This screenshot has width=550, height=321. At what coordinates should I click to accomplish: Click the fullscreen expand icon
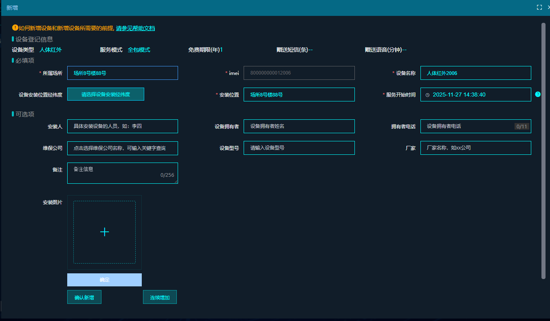coord(539,7)
